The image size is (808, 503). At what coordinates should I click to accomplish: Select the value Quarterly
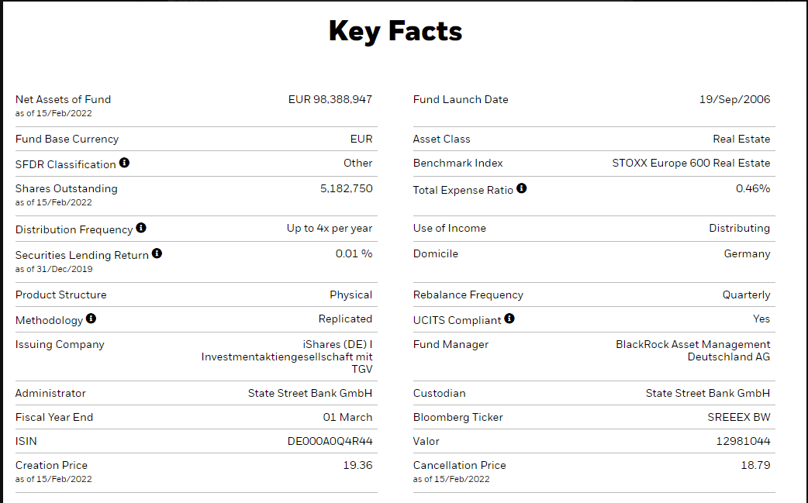[746, 295]
